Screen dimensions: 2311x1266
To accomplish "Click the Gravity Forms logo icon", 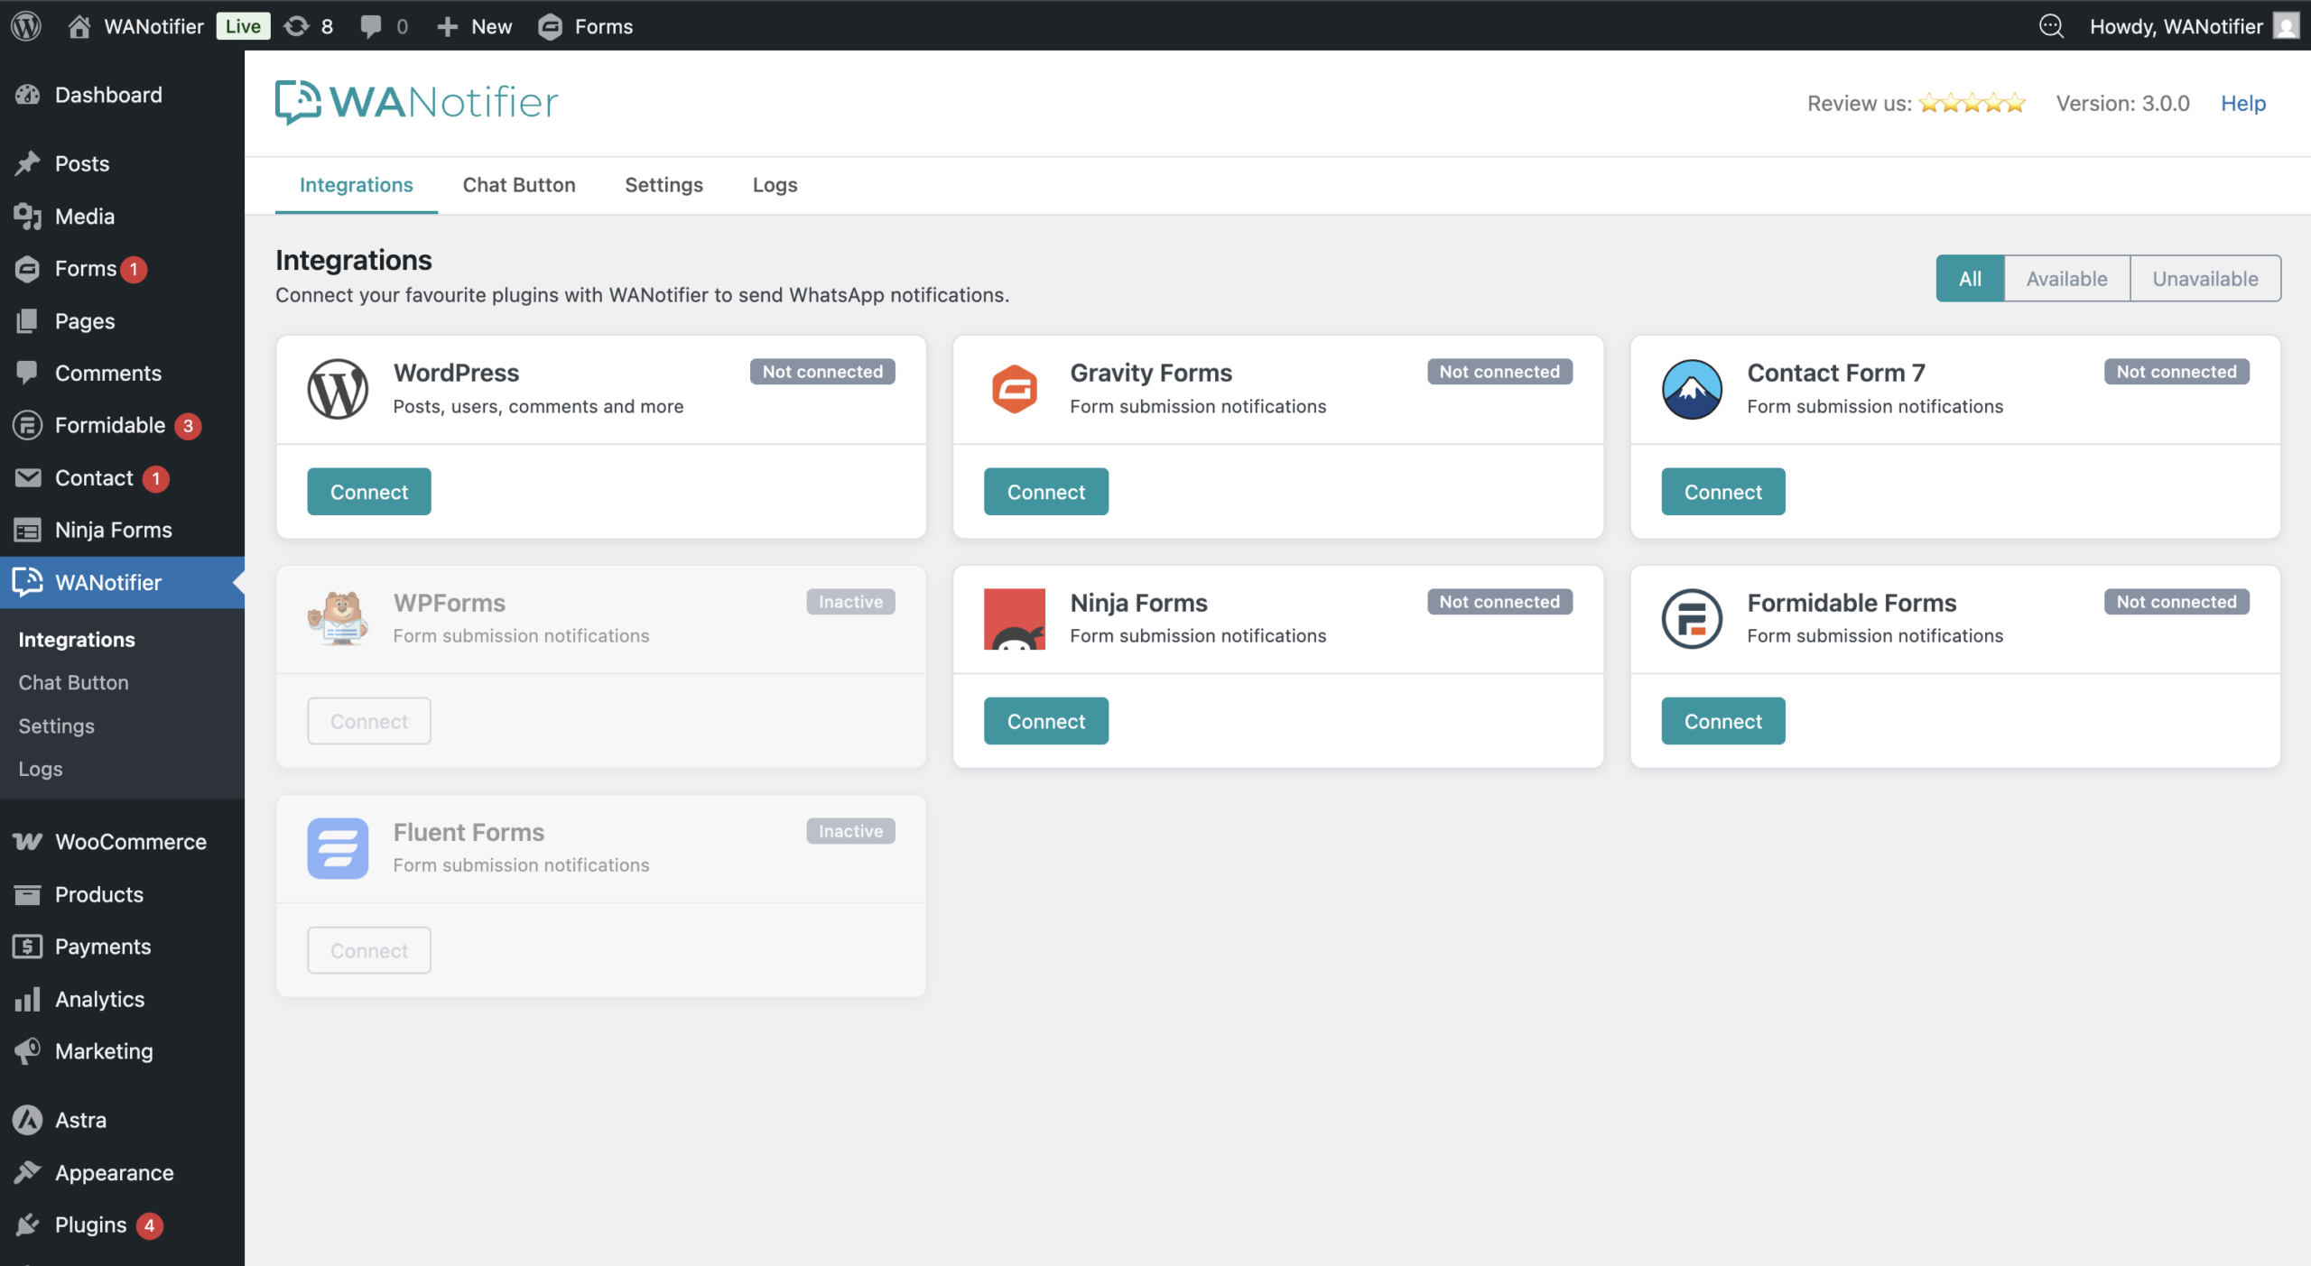I will pyautogui.click(x=1014, y=389).
